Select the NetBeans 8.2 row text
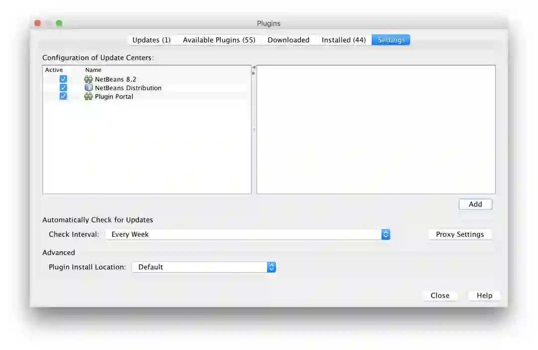Screen dimensions: 538x350 115,79
